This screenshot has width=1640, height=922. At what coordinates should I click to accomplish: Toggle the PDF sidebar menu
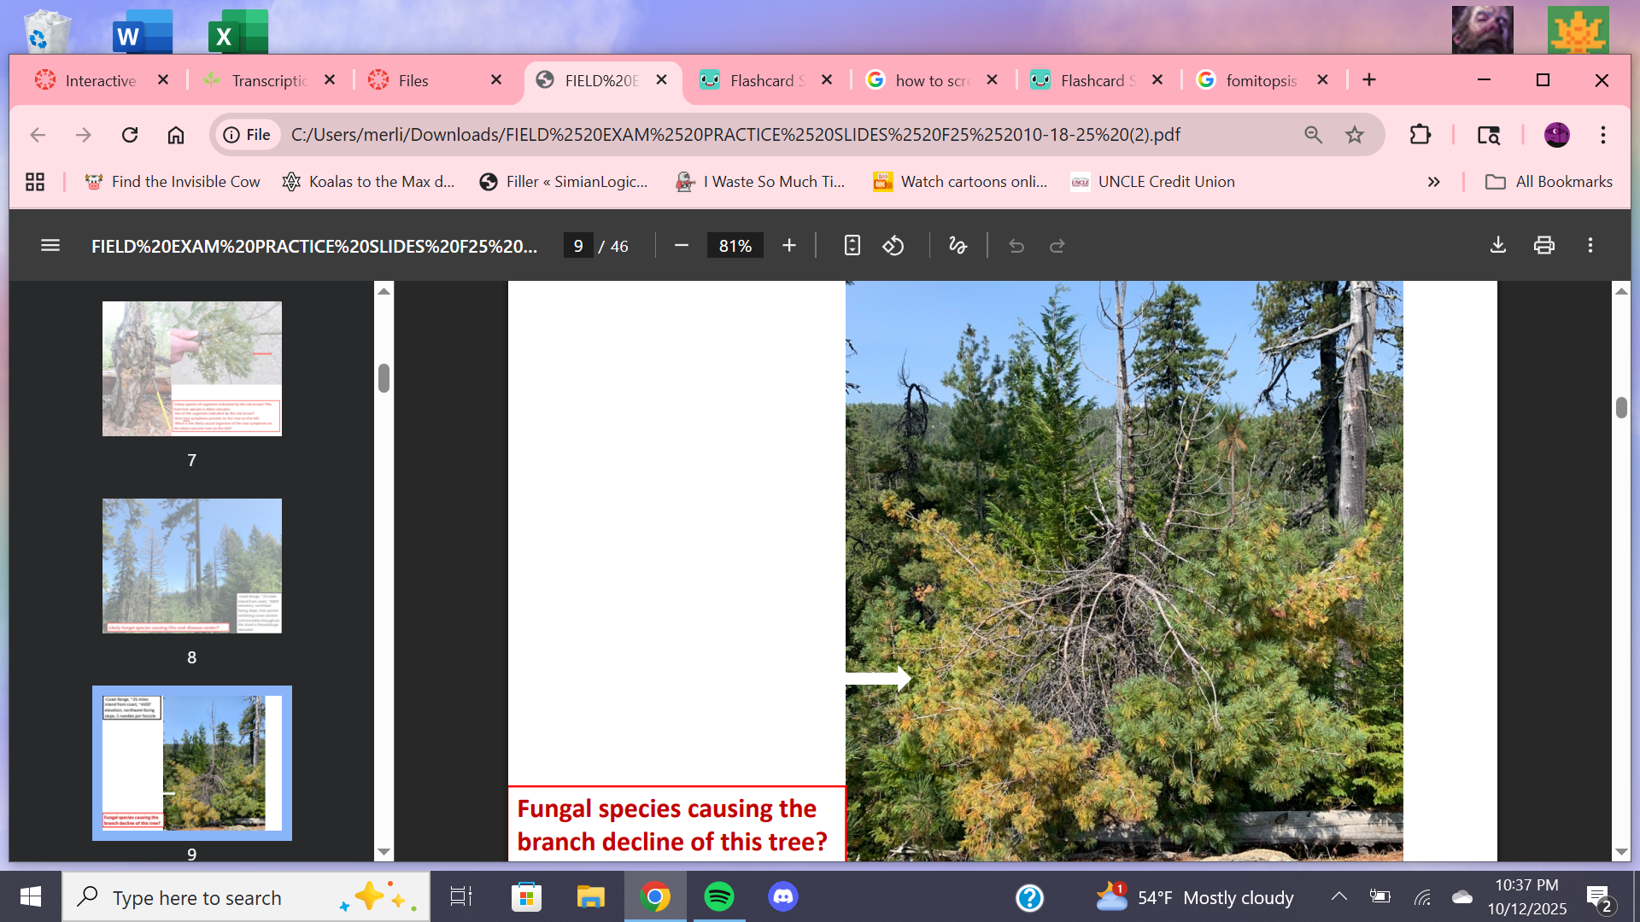click(x=50, y=246)
